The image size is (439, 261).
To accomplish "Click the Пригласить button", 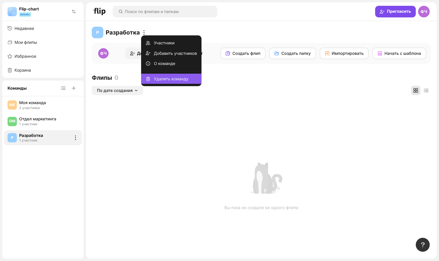I will [x=395, y=12].
